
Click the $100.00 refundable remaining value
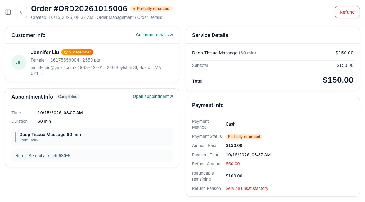point(234,176)
